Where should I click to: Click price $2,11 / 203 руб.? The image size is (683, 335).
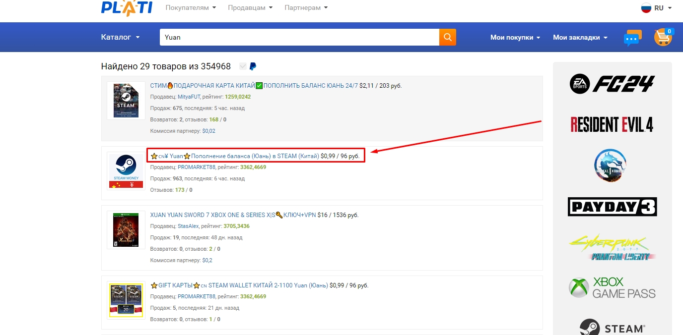pos(381,86)
